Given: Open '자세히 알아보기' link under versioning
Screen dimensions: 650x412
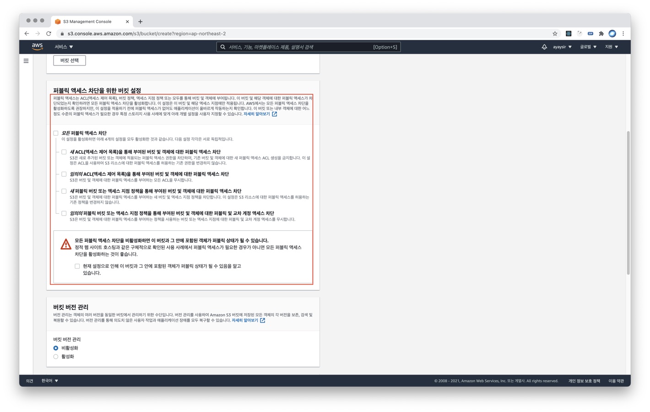Looking at the screenshot, I should (245, 320).
